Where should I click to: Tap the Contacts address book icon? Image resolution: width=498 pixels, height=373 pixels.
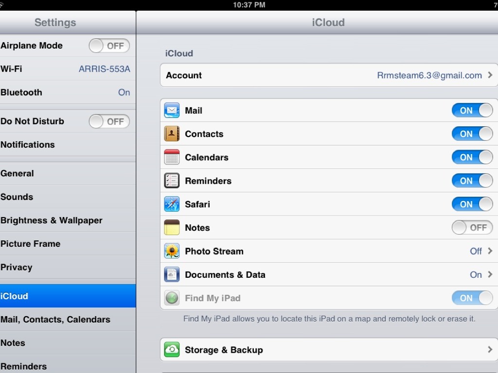172,134
